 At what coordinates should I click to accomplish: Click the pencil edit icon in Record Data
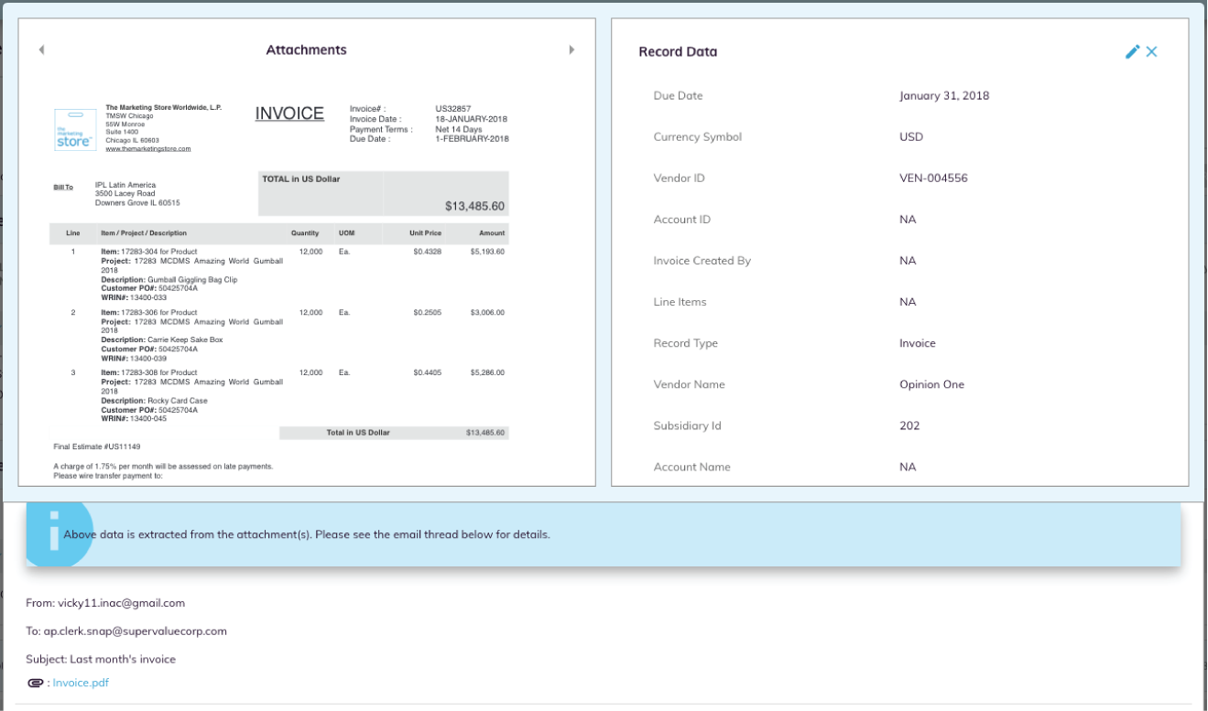(x=1132, y=52)
